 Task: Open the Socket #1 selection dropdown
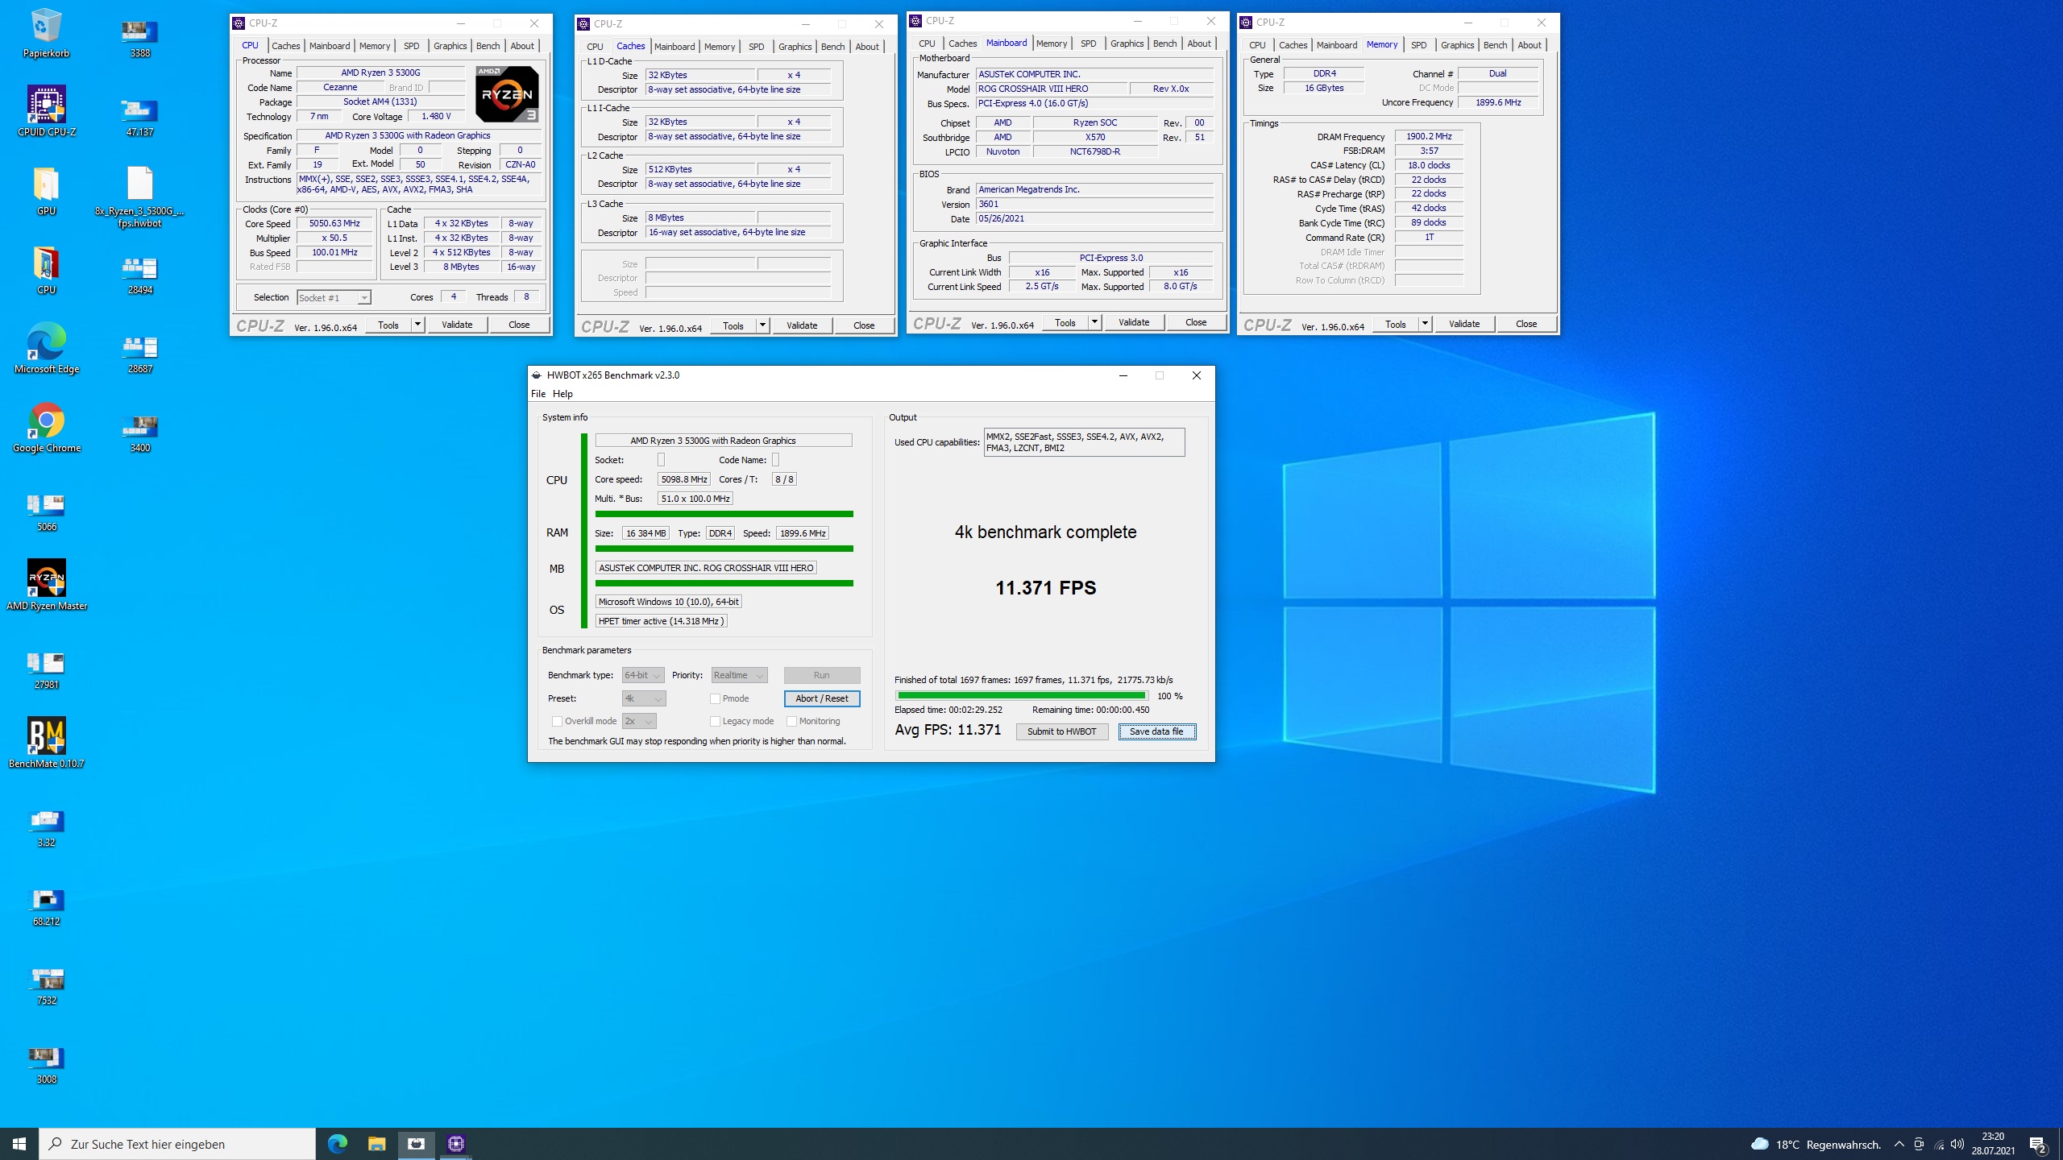(x=334, y=297)
